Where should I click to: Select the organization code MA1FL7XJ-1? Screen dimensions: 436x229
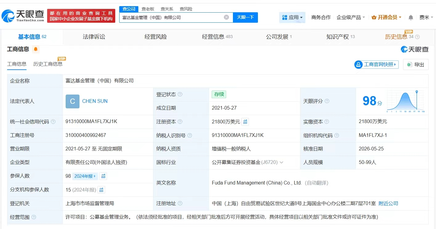[x=373, y=135]
